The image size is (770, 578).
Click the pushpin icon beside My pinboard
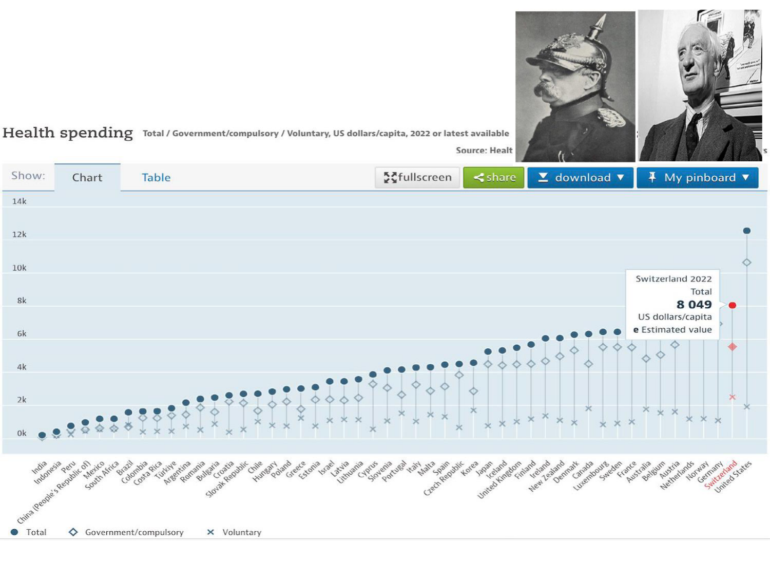click(652, 177)
